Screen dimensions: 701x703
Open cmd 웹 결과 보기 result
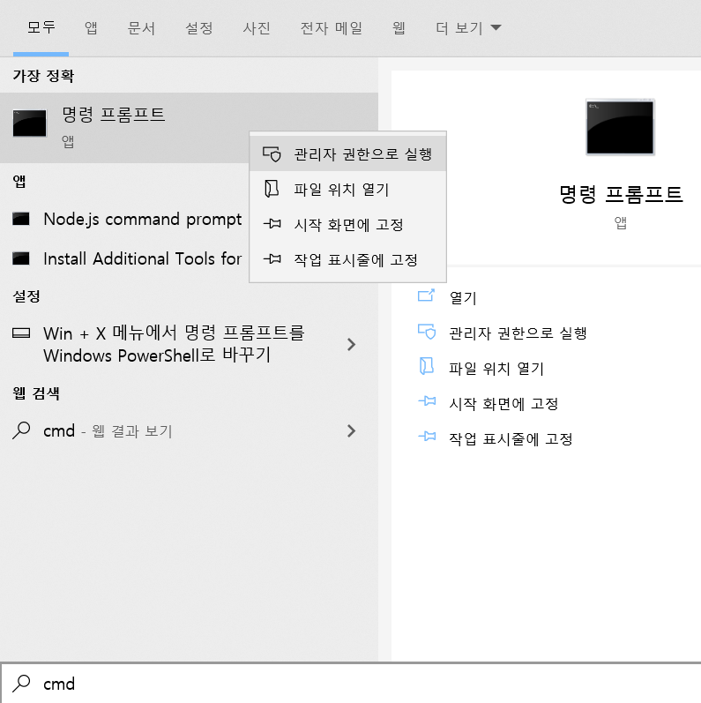[189, 430]
